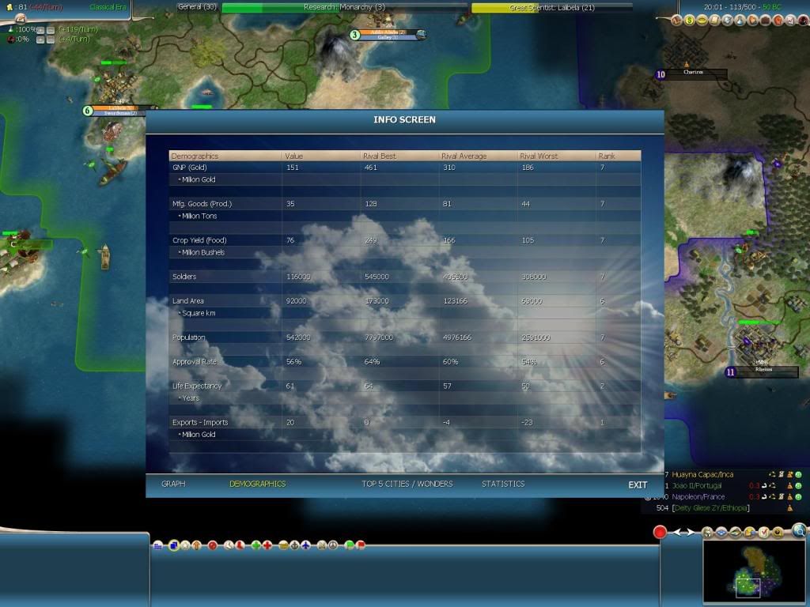Click minus button beside 100% research rate
This screenshot has height=607, width=810.
click(51, 30)
